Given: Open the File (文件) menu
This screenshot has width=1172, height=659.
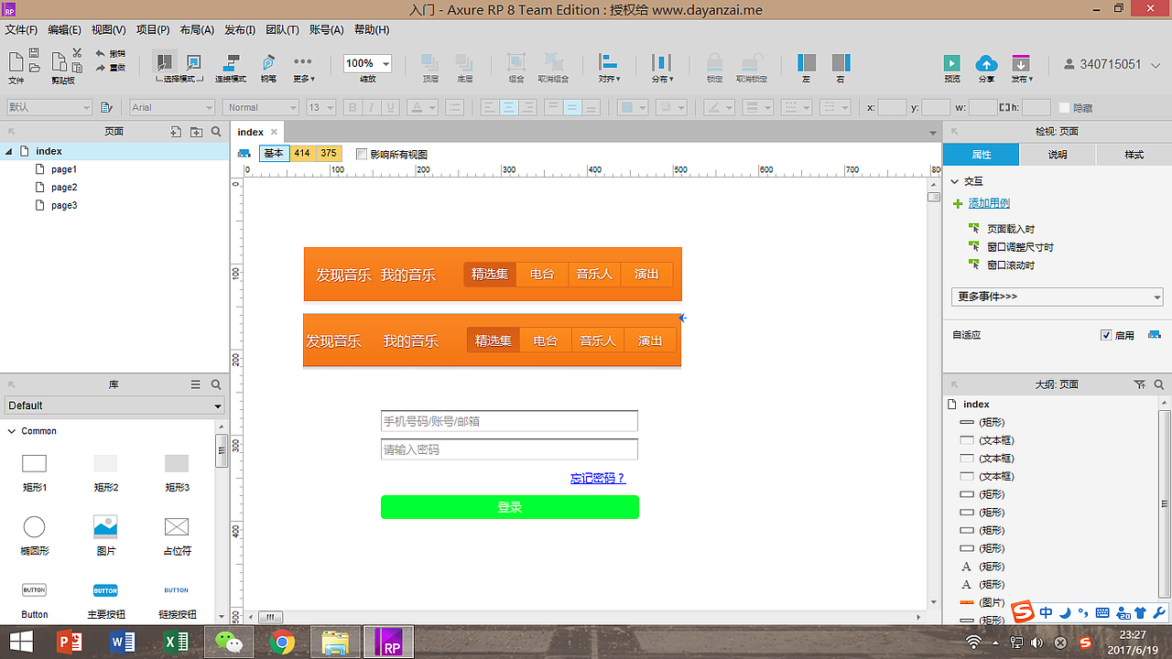Looking at the screenshot, I should point(21,30).
